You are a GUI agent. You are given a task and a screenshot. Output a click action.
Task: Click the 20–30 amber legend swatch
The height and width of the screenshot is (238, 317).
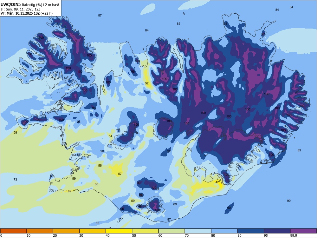[x=66, y=231]
